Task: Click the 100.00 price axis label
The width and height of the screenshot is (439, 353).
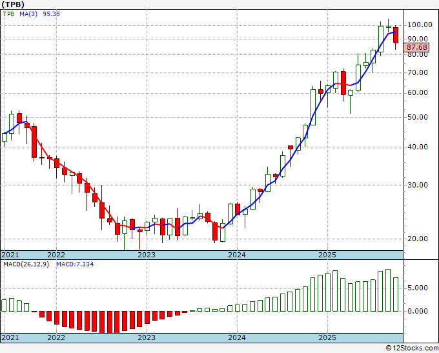Action: [x=420, y=25]
